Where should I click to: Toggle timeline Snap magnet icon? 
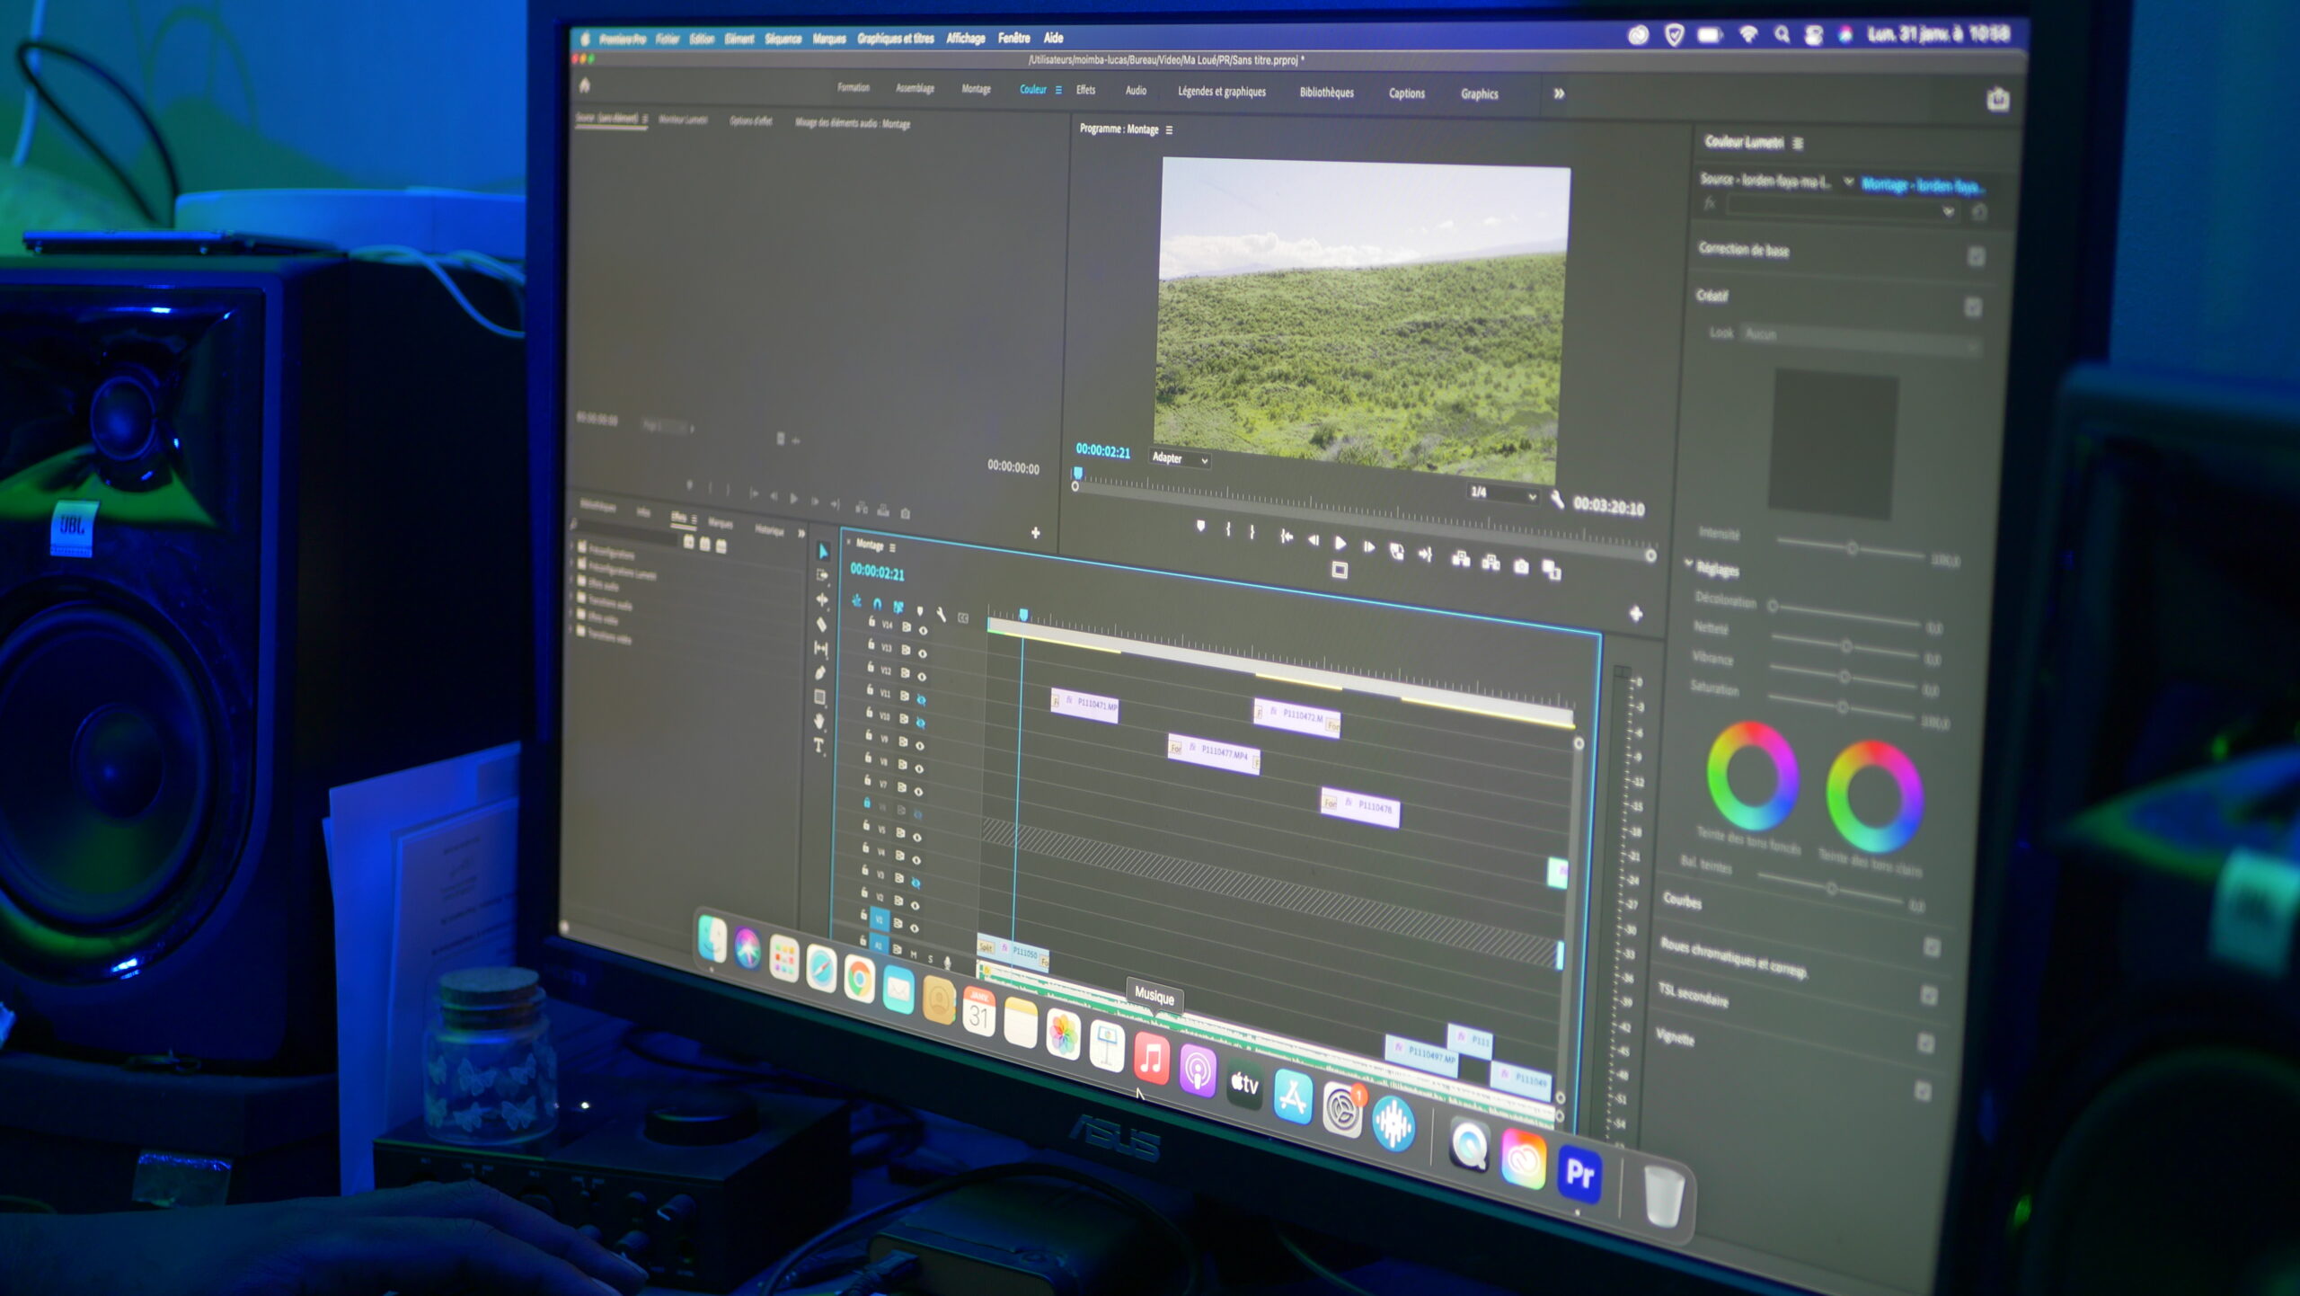[x=877, y=604]
